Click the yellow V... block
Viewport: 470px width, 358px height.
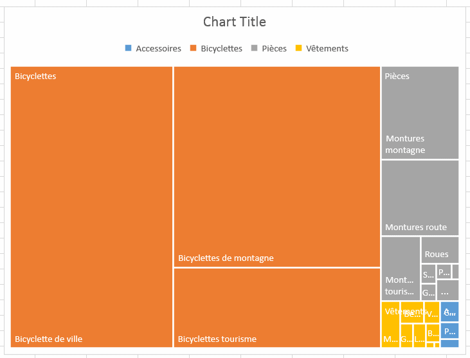(432, 312)
